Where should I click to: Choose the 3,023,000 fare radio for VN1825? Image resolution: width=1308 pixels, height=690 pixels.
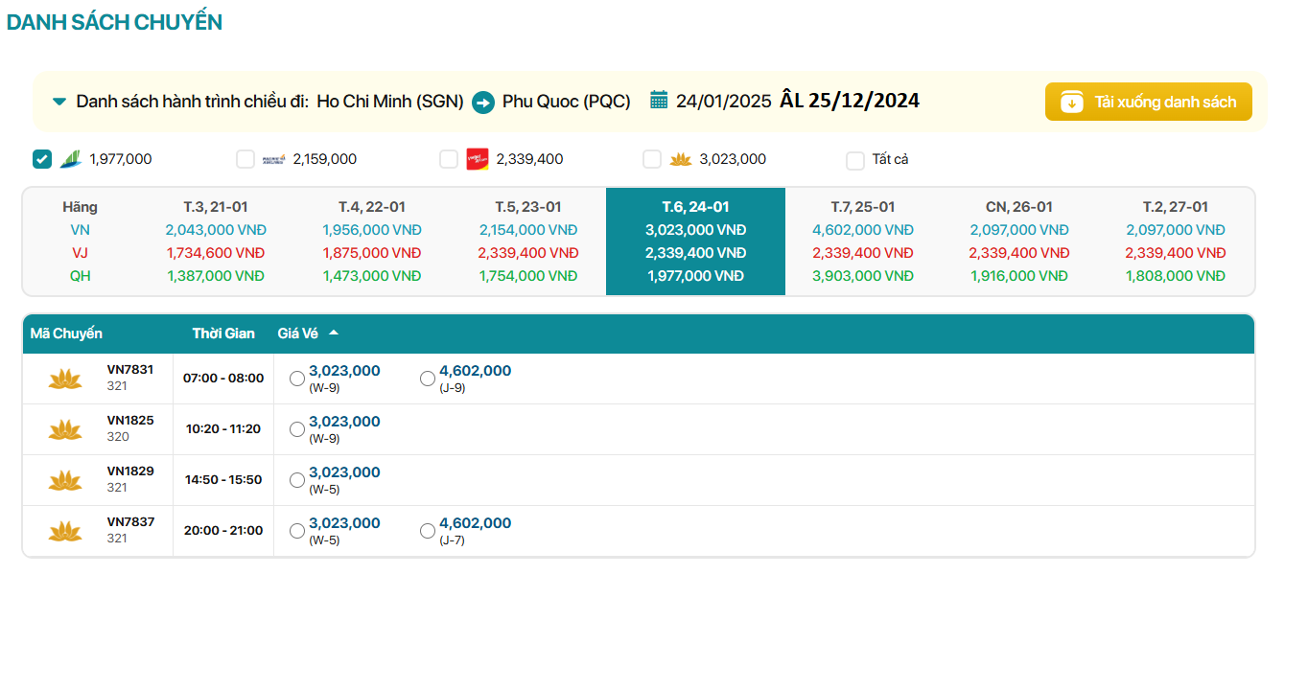pyautogui.click(x=297, y=429)
